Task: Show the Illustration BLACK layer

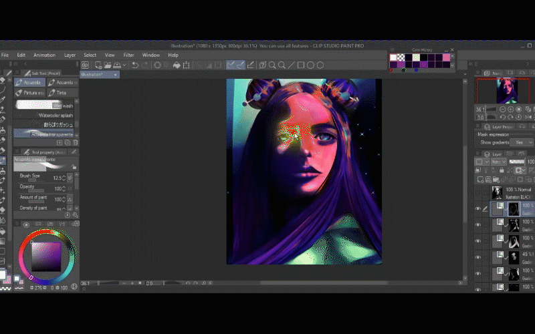Action: click(x=477, y=193)
